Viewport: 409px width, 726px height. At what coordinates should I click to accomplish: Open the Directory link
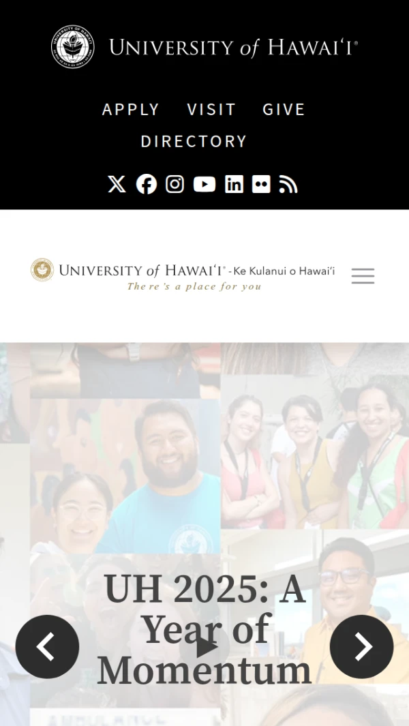[x=194, y=141]
